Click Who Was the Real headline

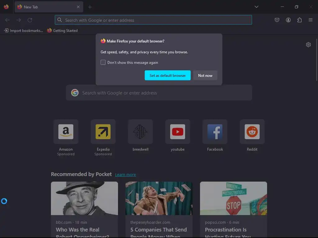pyautogui.click(x=77, y=230)
